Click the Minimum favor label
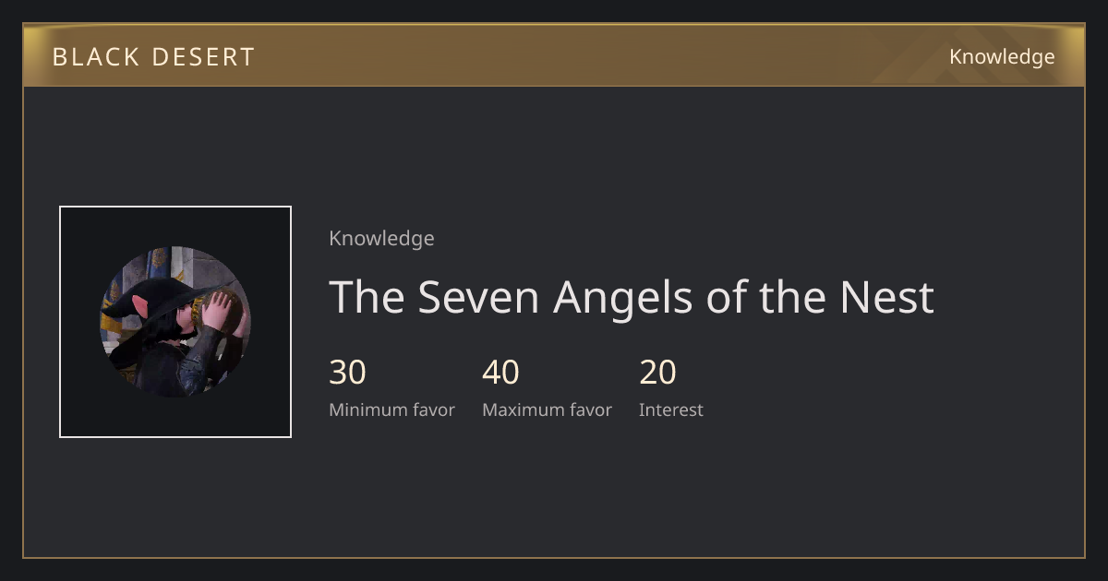The image size is (1108, 581). point(391,410)
